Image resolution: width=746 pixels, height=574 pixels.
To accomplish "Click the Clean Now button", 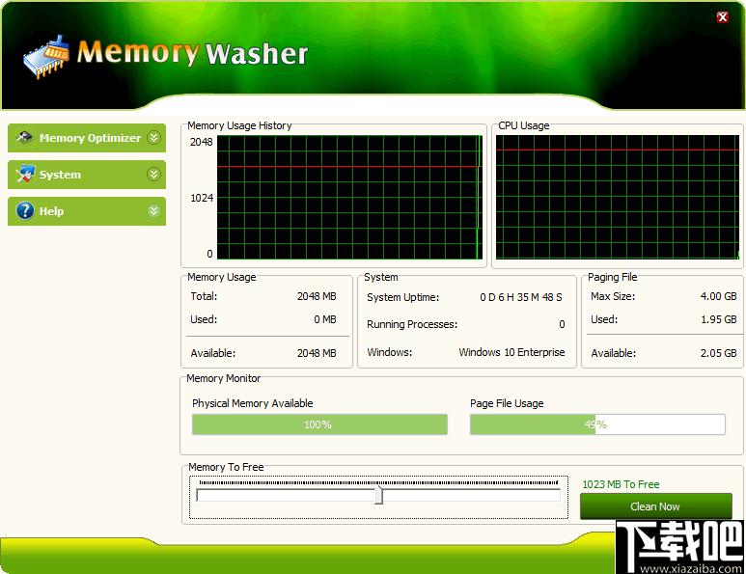I will pyautogui.click(x=655, y=506).
